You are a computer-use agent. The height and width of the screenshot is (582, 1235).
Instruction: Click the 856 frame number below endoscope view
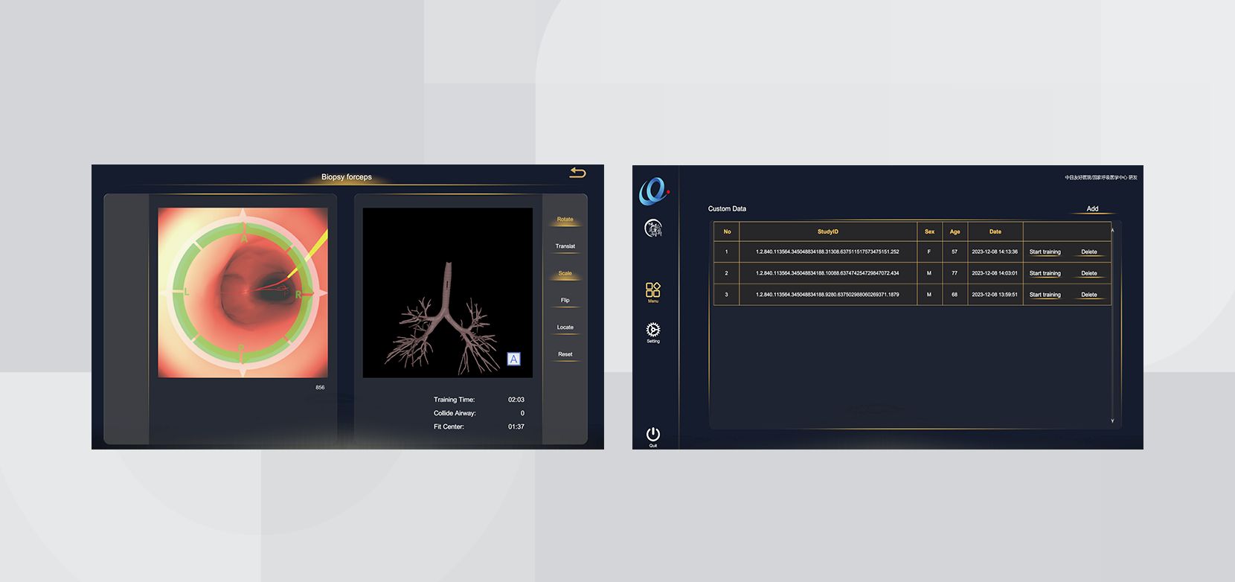(320, 388)
